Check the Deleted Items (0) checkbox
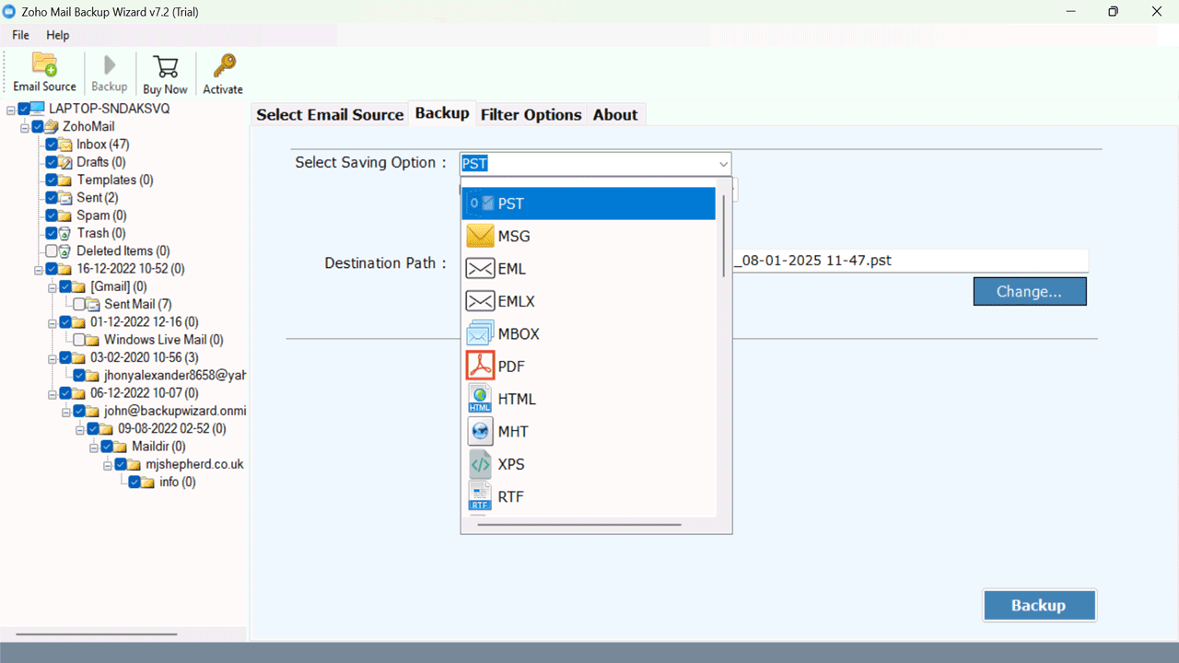Screen dimensions: 1179x663 pos(52,250)
